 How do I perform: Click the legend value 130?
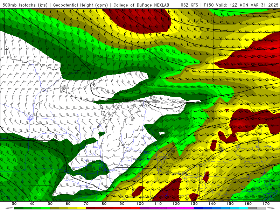point(194,204)
